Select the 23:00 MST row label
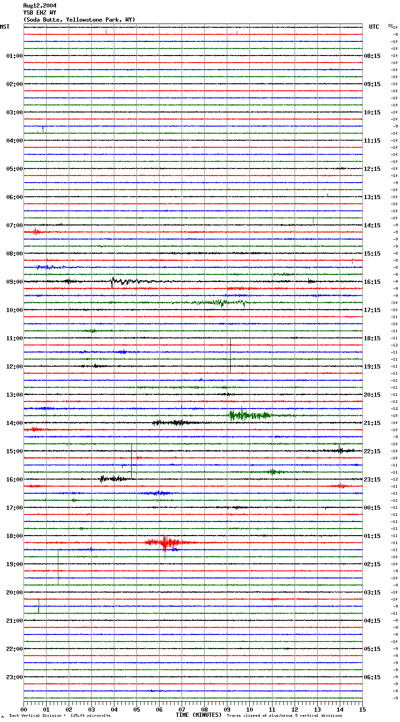Viewport: 400px width, 722px height. [14, 677]
